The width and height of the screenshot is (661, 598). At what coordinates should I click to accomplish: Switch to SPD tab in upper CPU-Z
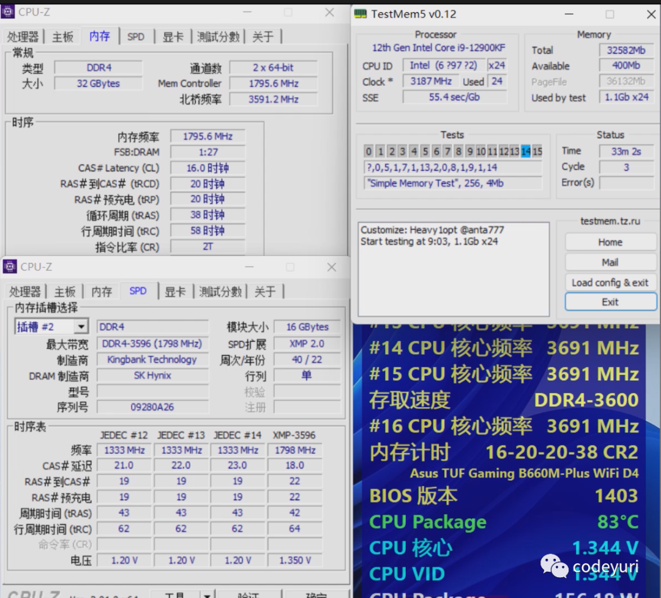coord(136,37)
